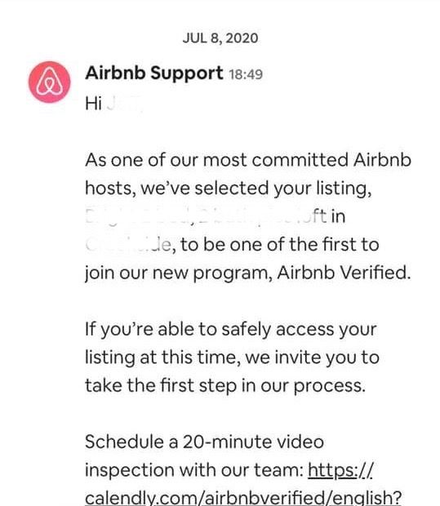Follow the calendly.com/airbnbverified/english link line
The image size is (440, 506).
click(243, 497)
